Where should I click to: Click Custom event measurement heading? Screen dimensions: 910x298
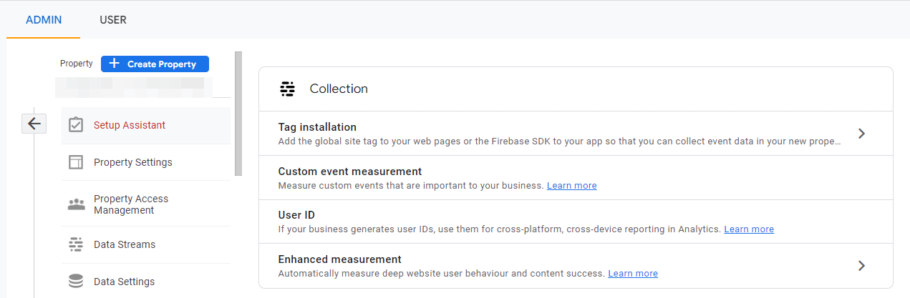pos(349,172)
